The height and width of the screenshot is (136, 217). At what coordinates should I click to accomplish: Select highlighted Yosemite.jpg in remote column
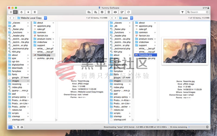146,55
